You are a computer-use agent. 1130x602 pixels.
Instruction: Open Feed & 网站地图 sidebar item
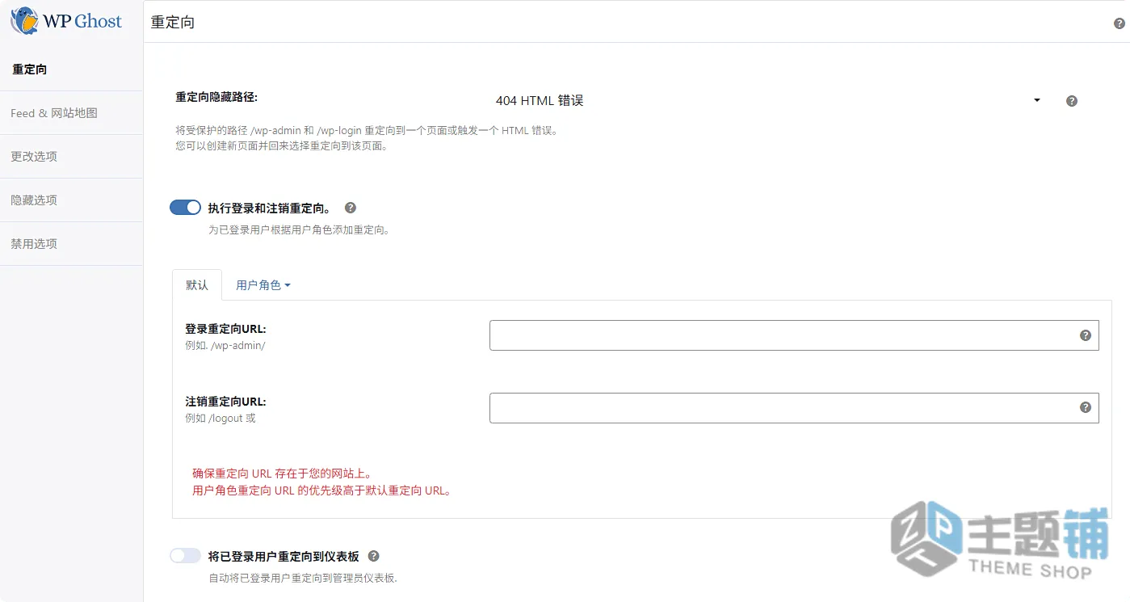pyautogui.click(x=71, y=113)
